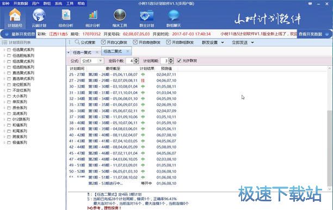Open the tab list arrow before 任选一复式
Image resolution: width=333 pixels, height=210 pixels.
point(69,52)
